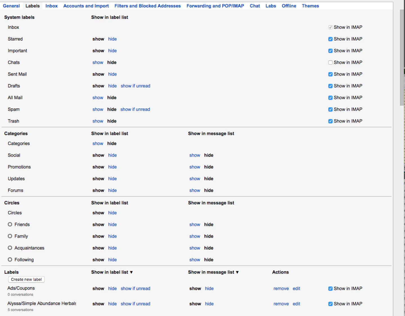Enable Show in IMAP for Chats
Screen dimensions: 405x316
pyautogui.click(x=330, y=63)
